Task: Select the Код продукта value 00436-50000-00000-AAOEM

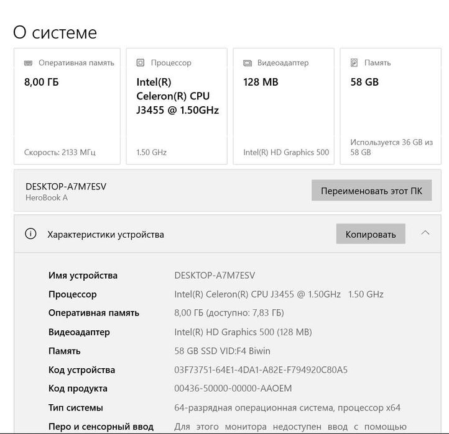Action: point(233,389)
